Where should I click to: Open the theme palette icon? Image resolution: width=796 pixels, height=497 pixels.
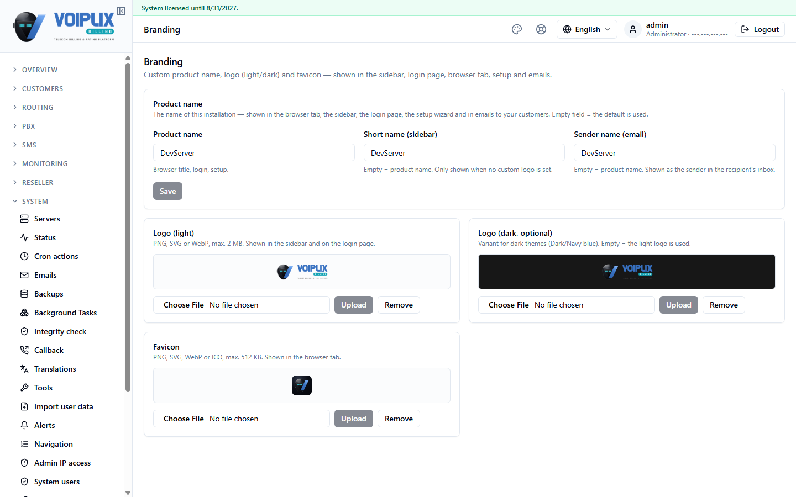pyautogui.click(x=517, y=29)
